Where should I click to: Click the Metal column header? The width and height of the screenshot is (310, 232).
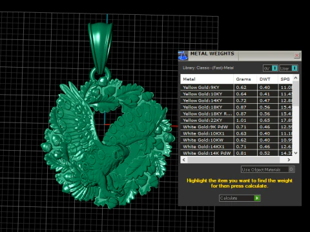207,79
